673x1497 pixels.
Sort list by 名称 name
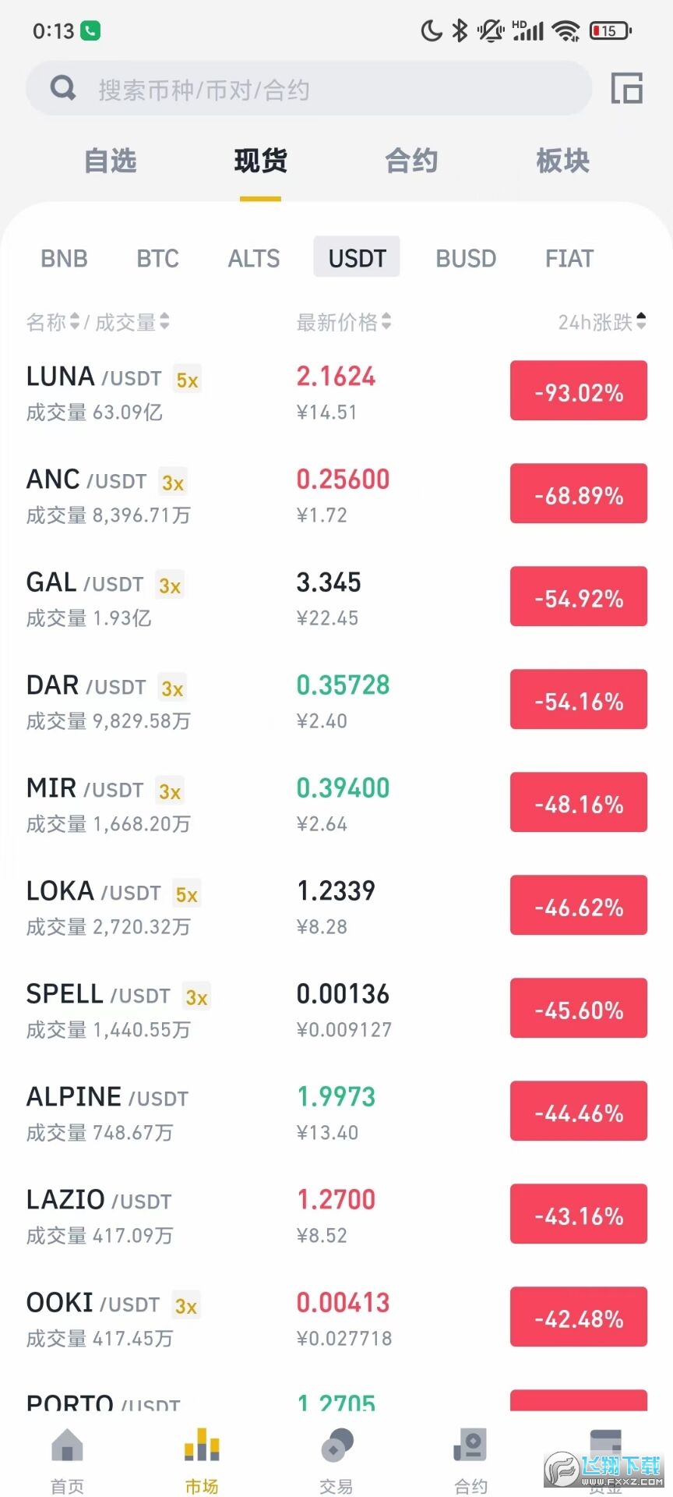[x=52, y=322]
